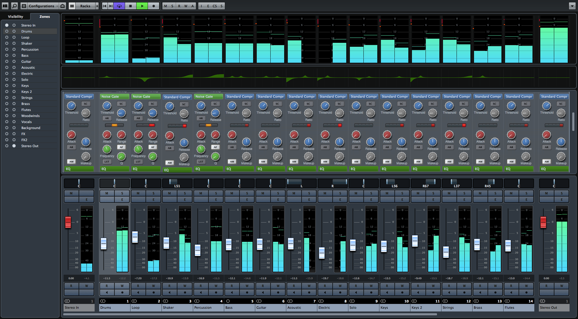
Task: Click the Record button in the transport bar
Action: pos(153,6)
